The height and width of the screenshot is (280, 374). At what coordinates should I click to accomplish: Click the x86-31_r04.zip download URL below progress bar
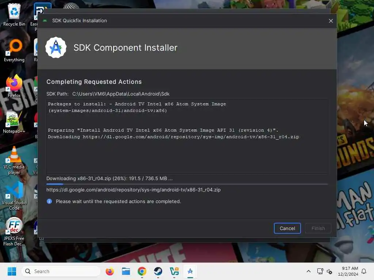pyautogui.click(x=133, y=190)
